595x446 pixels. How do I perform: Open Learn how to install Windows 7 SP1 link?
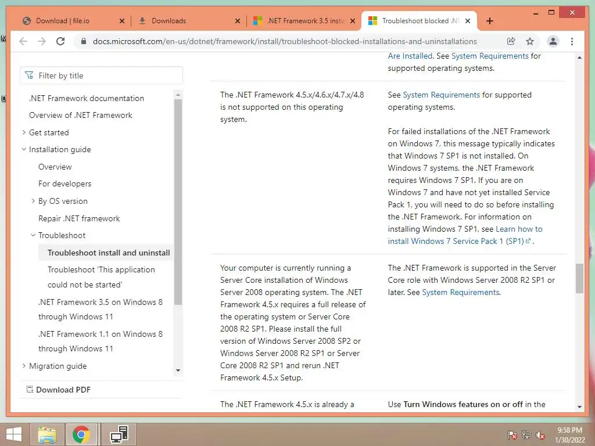[465, 235]
